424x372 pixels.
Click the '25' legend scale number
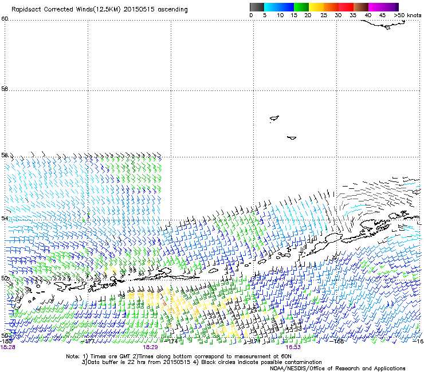point(324,15)
